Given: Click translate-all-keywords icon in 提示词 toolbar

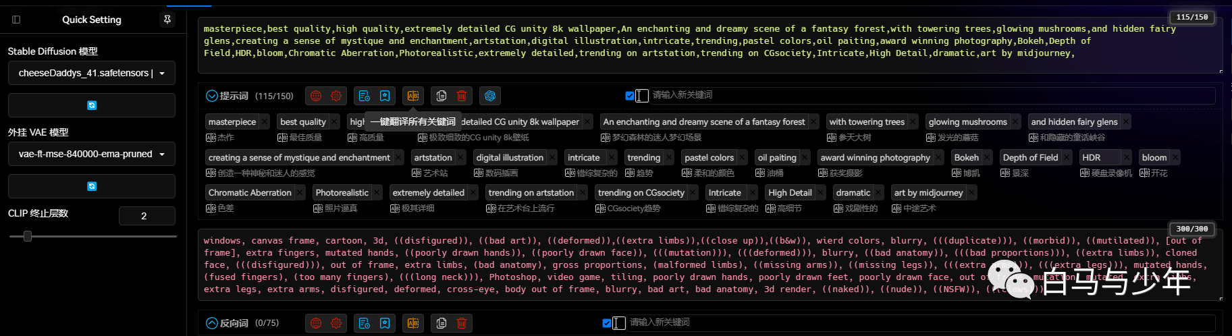Looking at the screenshot, I should coord(413,96).
